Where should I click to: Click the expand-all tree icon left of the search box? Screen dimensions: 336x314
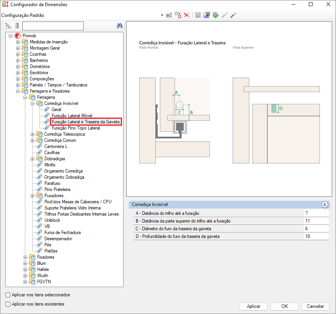click(x=8, y=26)
